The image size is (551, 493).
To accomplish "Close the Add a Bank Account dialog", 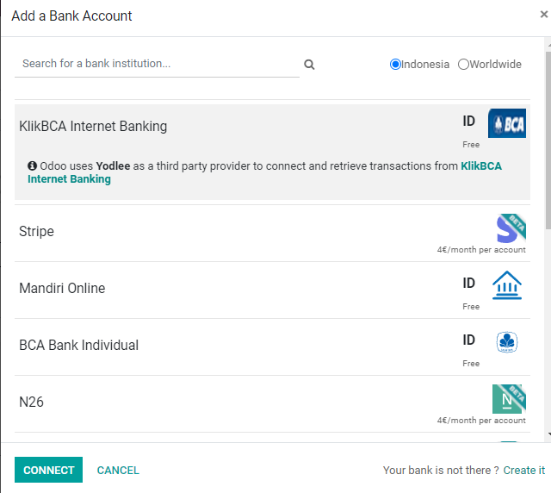I will tap(543, 15).
